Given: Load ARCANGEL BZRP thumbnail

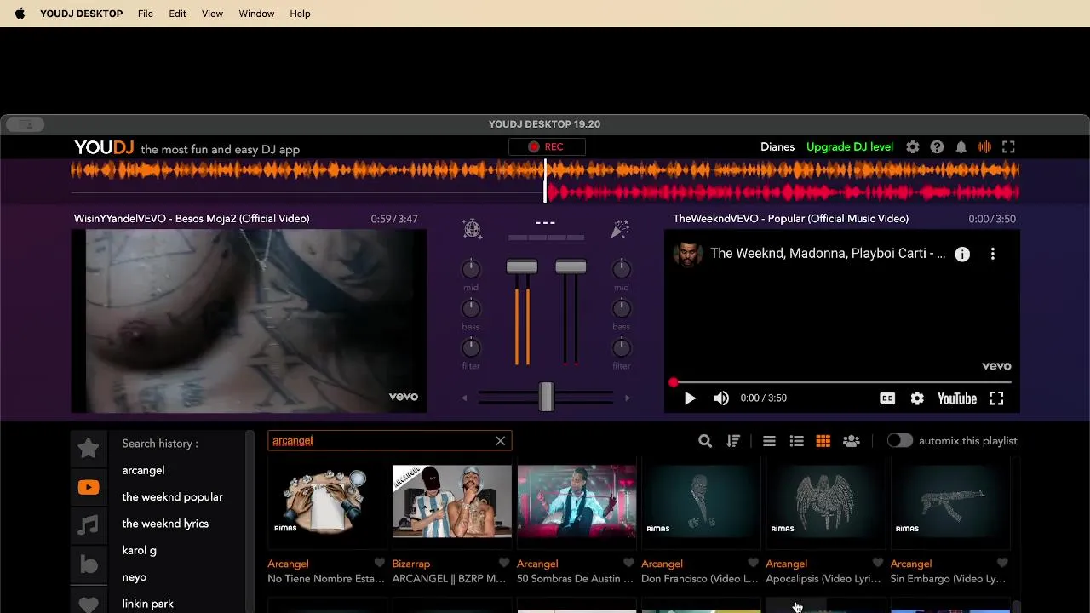Looking at the screenshot, I should [x=451, y=501].
